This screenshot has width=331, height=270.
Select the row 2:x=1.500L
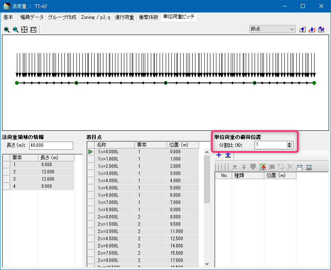(143, 224)
